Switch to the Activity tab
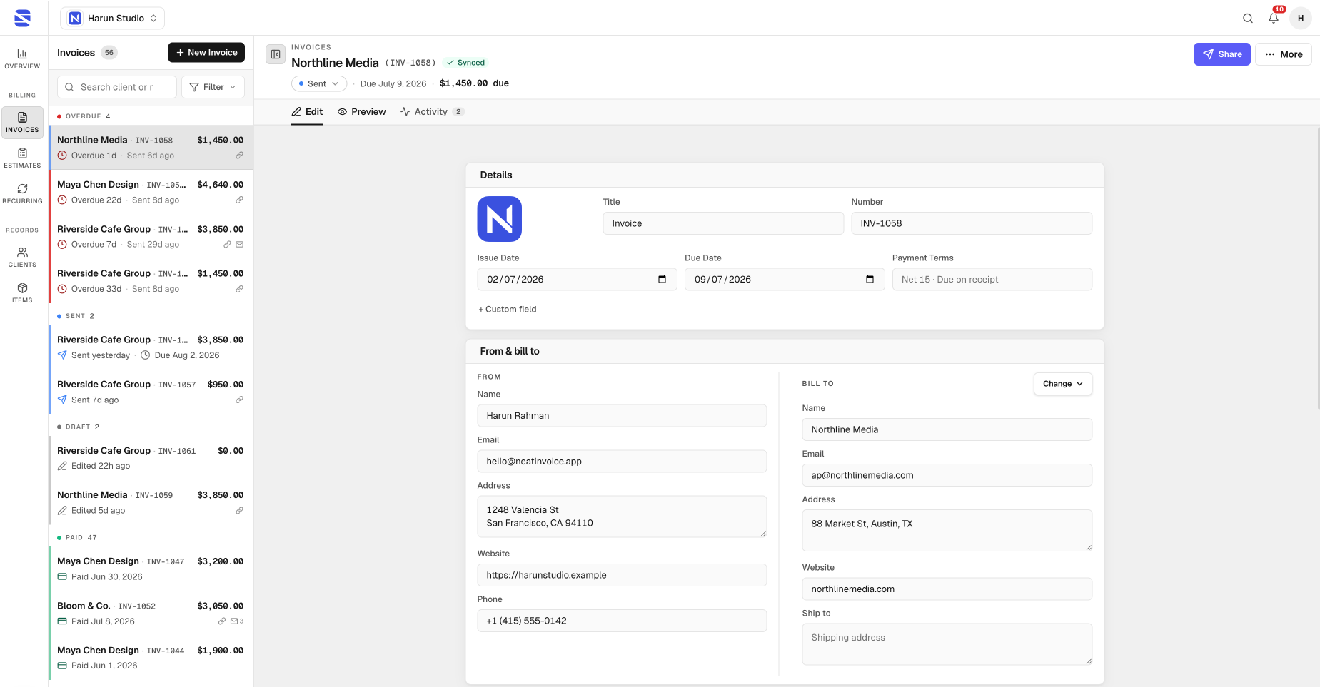This screenshot has width=1320, height=687. point(432,112)
